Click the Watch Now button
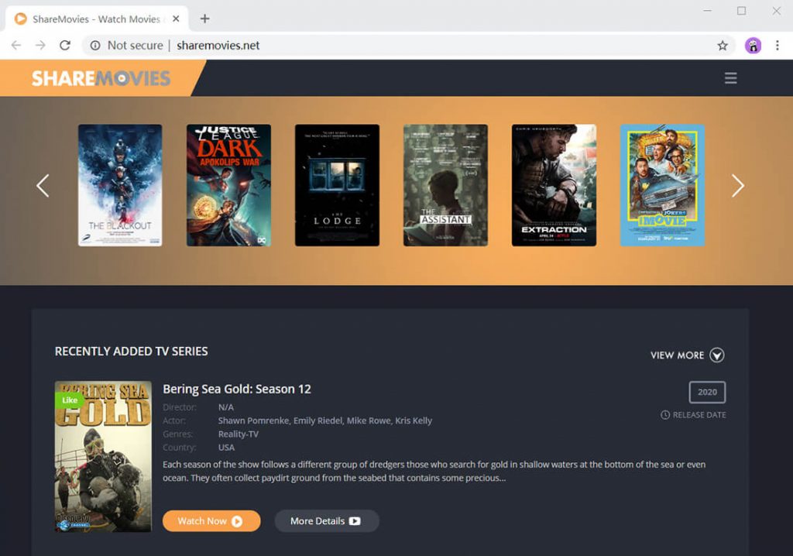 coord(211,521)
